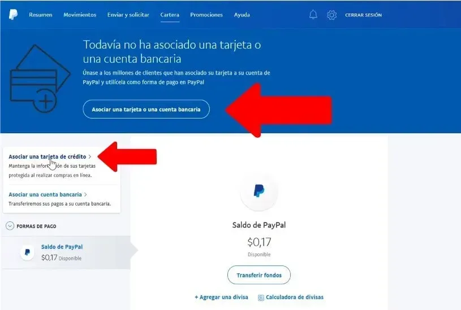
Task: Click the small PayPal icon beside Saldo de PayPal
Action: point(27,252)
